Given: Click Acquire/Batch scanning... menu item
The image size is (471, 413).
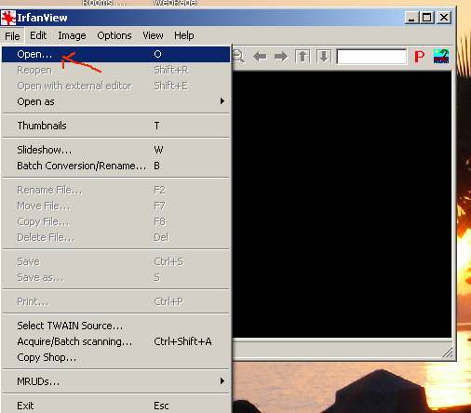Looking at the screenshot, I should click(x=115, y=341).
